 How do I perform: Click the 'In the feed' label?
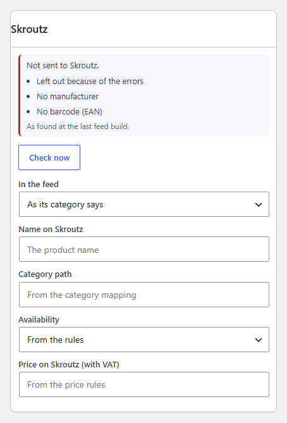39,184
